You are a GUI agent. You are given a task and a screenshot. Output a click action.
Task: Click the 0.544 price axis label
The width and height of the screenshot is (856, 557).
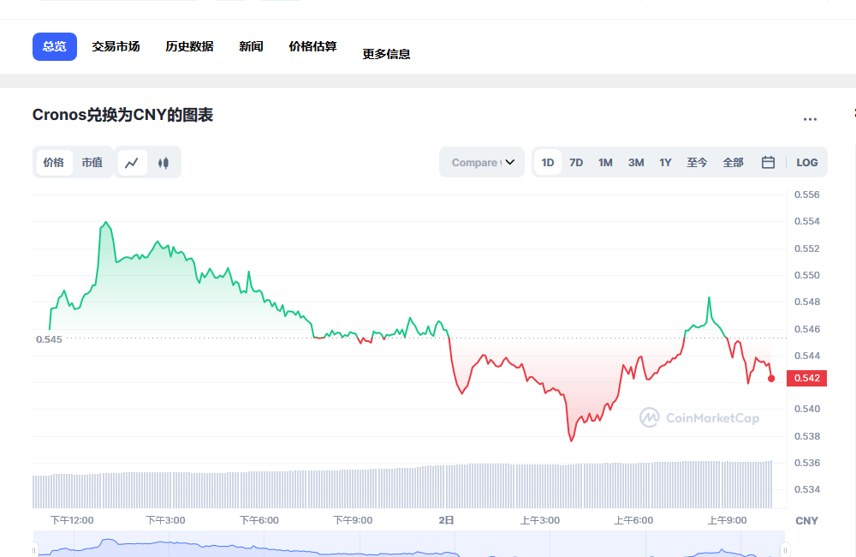(x=807, y=356)
